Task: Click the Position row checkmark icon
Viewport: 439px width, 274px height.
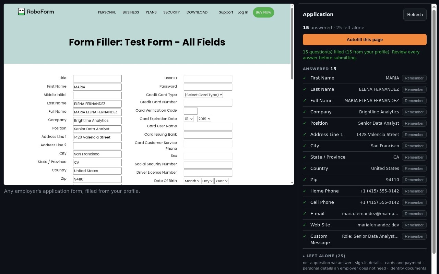Action: click(x=305, y=123)
